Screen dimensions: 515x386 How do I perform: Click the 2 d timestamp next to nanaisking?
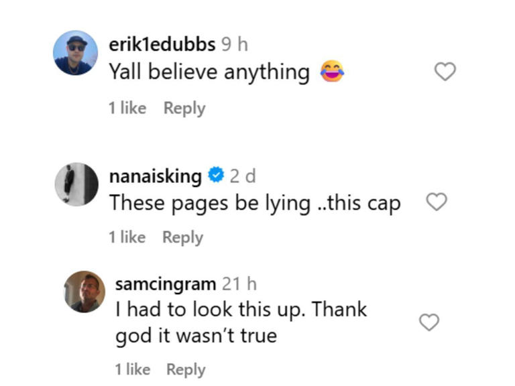pos(242,176)
